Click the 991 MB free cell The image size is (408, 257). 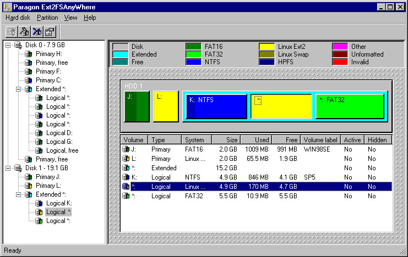coord(287,149)
